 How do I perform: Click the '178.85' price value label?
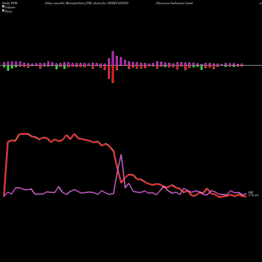coord(253,195)
